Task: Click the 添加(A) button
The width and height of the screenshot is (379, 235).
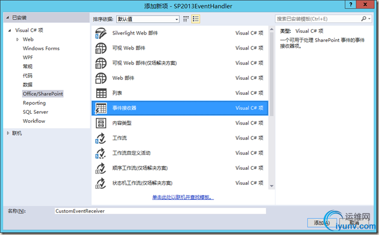Action: pyautogui.click(x=322, y=223)
